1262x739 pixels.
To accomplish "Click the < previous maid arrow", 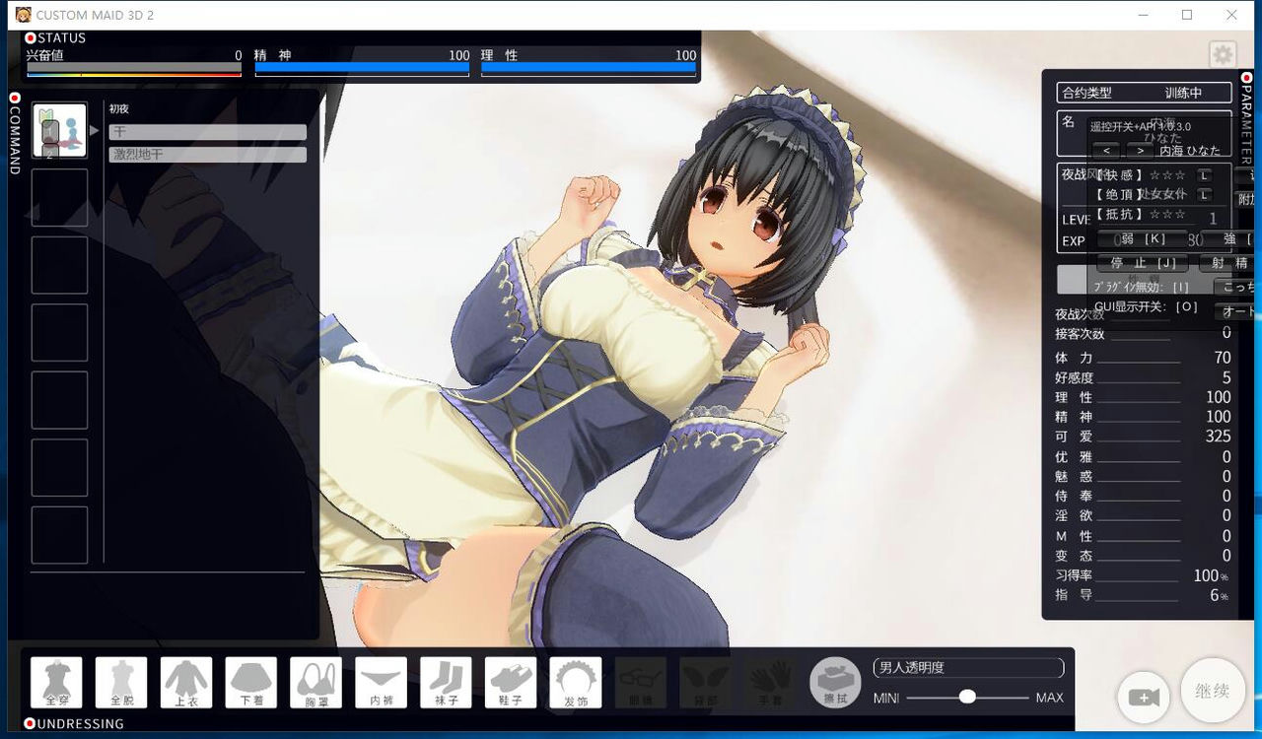I will tap(1106, 150).
